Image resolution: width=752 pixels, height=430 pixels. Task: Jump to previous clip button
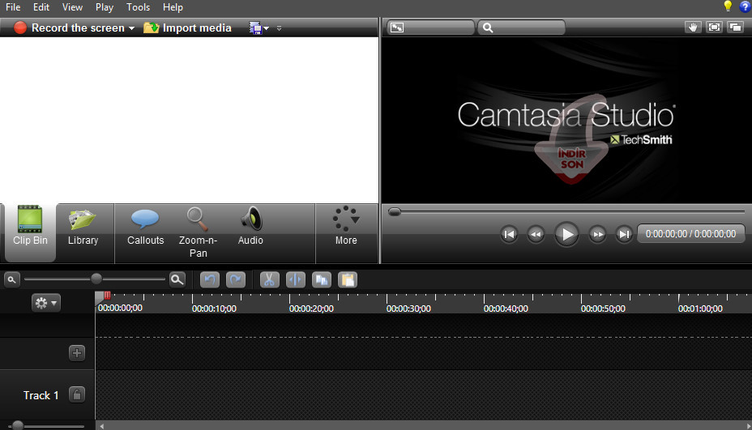point(509,234)
